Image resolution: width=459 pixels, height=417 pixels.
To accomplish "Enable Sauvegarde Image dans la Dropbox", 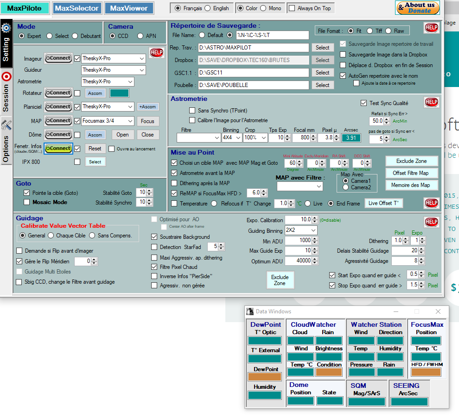I will pos(343,55).
